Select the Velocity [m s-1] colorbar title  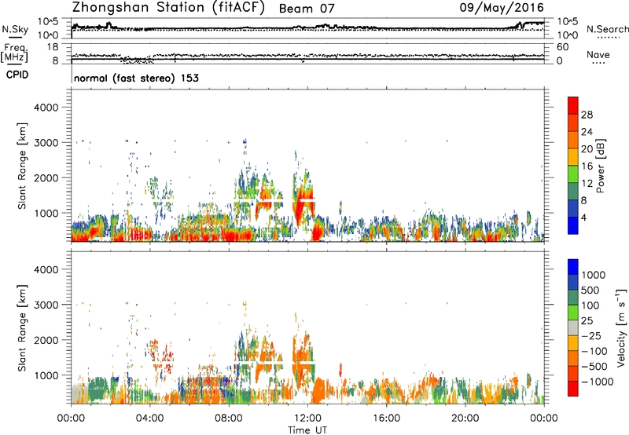[x=621, y=327]
